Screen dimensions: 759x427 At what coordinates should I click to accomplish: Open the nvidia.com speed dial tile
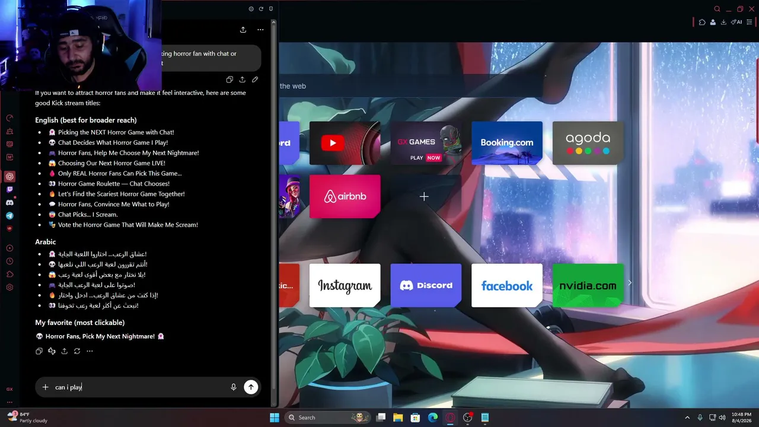click(x=588, y=285)
